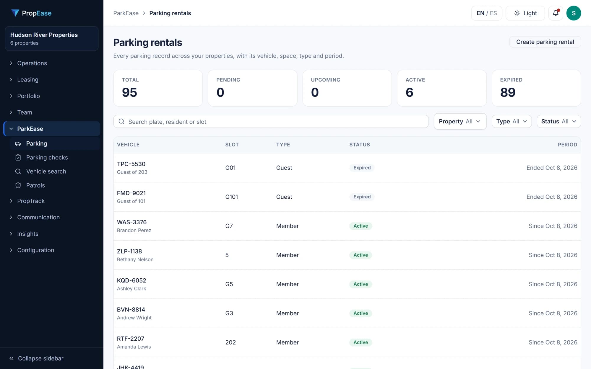Open the user avatar S menu
The width and height of the screenshot is (591, 369).
(574, 13)
